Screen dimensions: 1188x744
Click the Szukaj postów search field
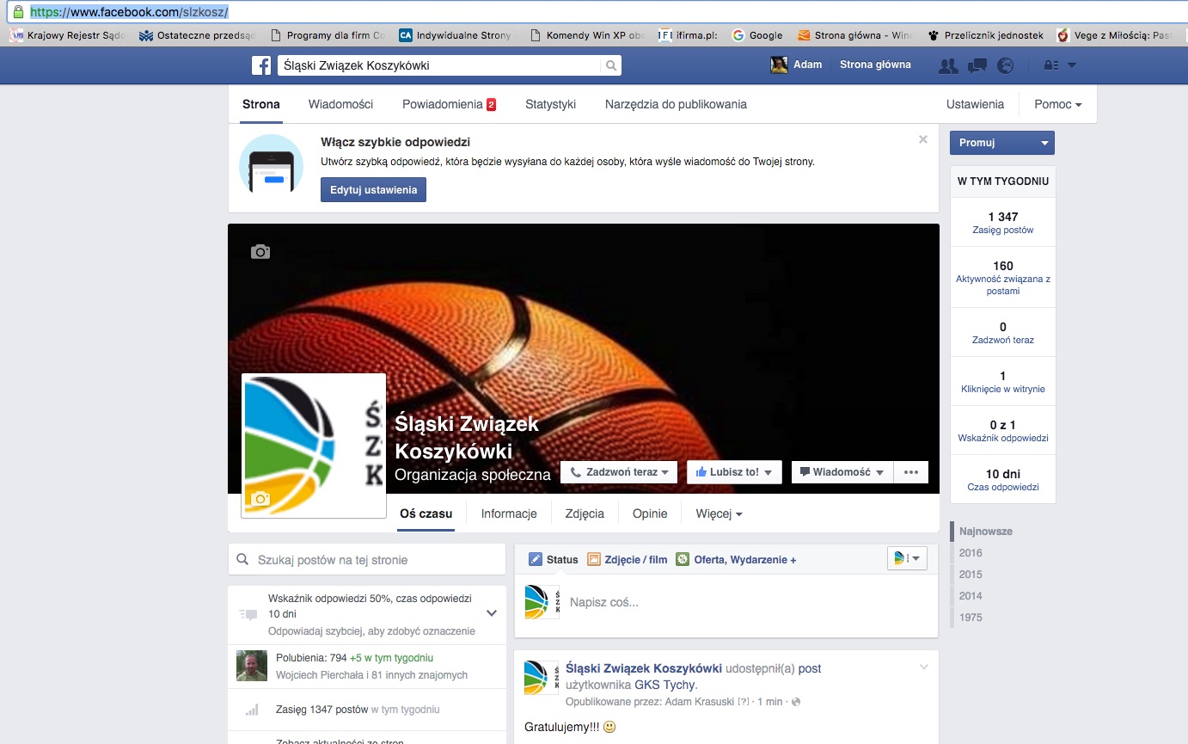point(377,560)
